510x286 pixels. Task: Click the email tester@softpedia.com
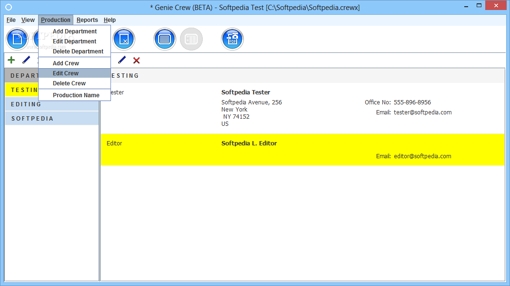[x=422, y=112]
